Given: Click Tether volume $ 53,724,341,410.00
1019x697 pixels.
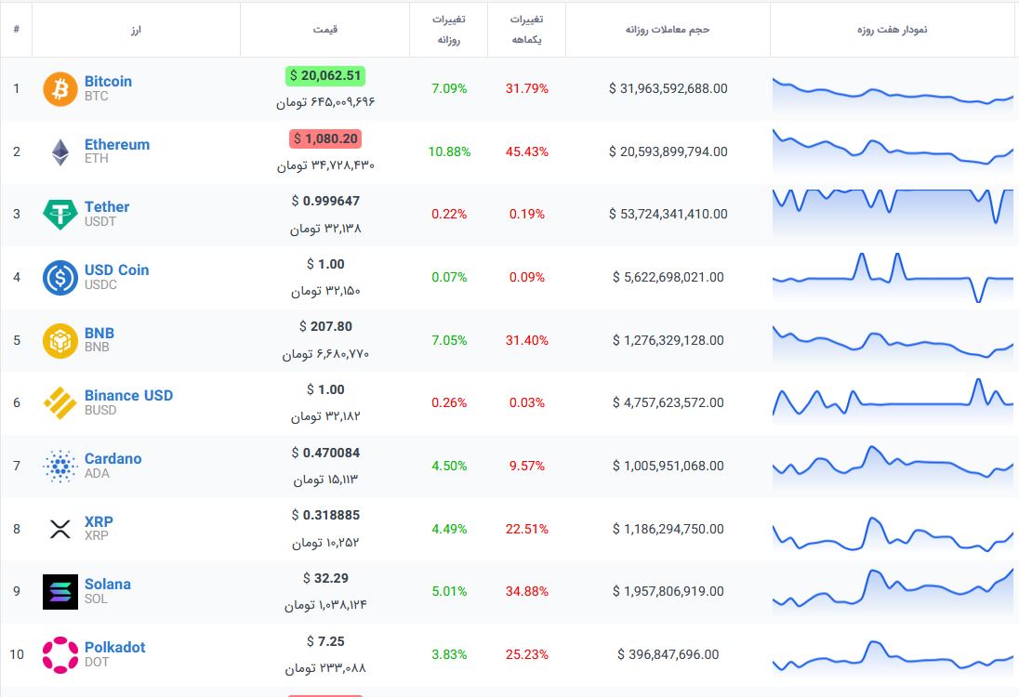Looking at the screenshot, I should tap(668, 214).
